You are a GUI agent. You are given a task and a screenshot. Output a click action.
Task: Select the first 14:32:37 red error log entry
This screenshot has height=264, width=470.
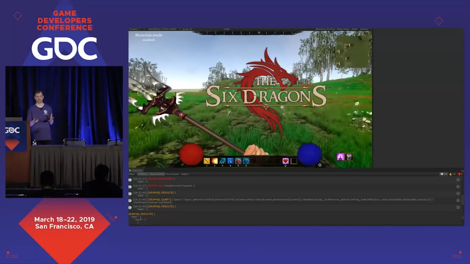[295, 180]
